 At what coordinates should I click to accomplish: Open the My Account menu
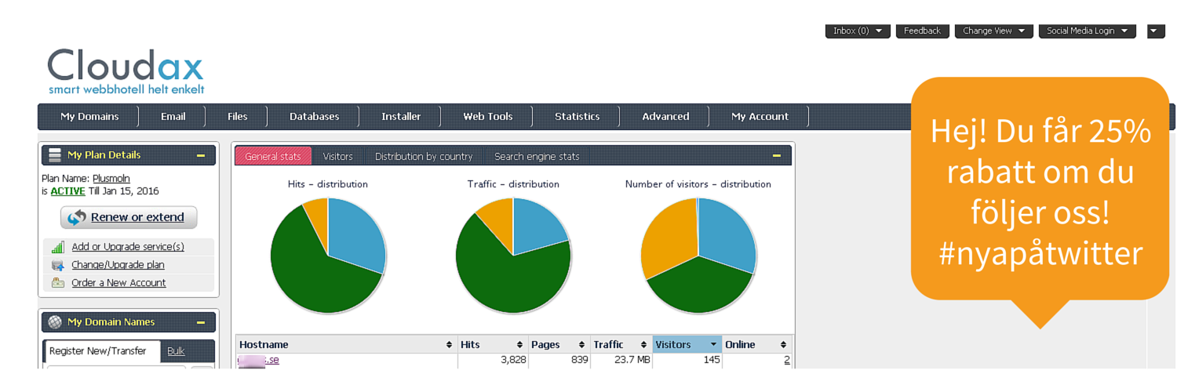pos(760,117)
